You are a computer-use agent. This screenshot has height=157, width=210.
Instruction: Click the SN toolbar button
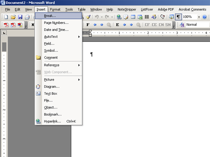168,25
